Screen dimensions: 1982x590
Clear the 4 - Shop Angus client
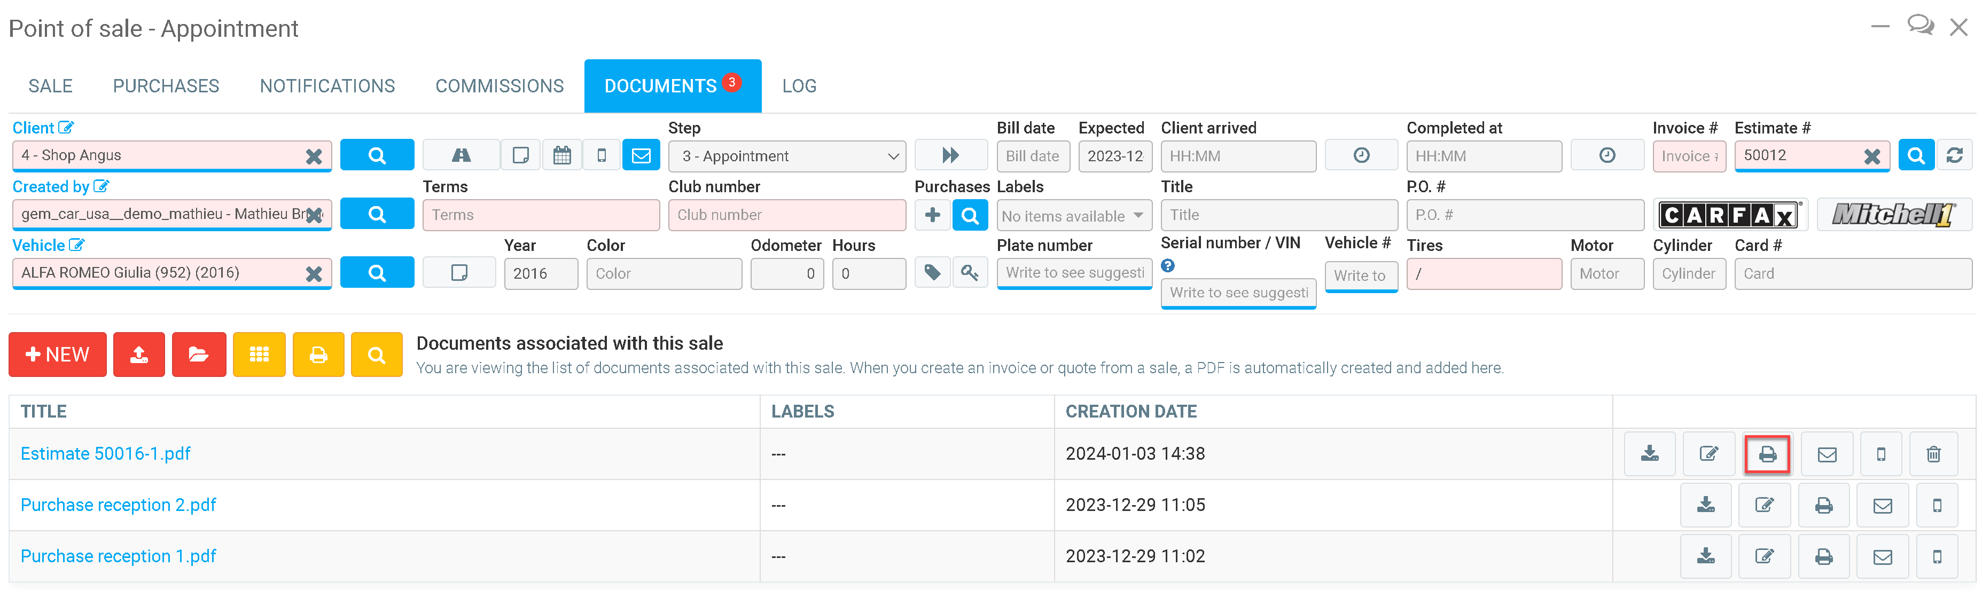(313, 156)
